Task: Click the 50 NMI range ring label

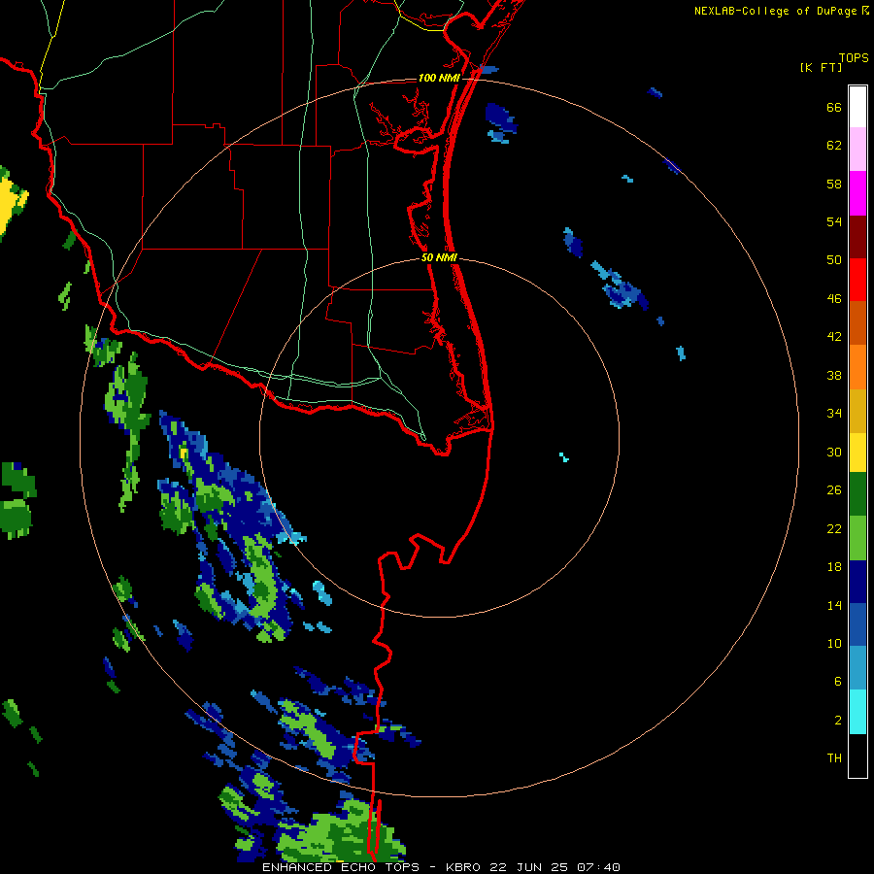Action: click(x=439, y=257)
